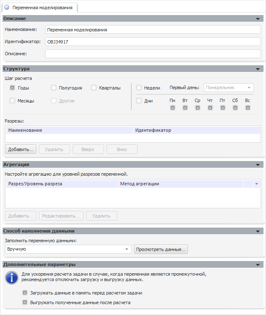Focus the Идентификатор input field
The width and height of the screenshot is (266, 315).
153,41
